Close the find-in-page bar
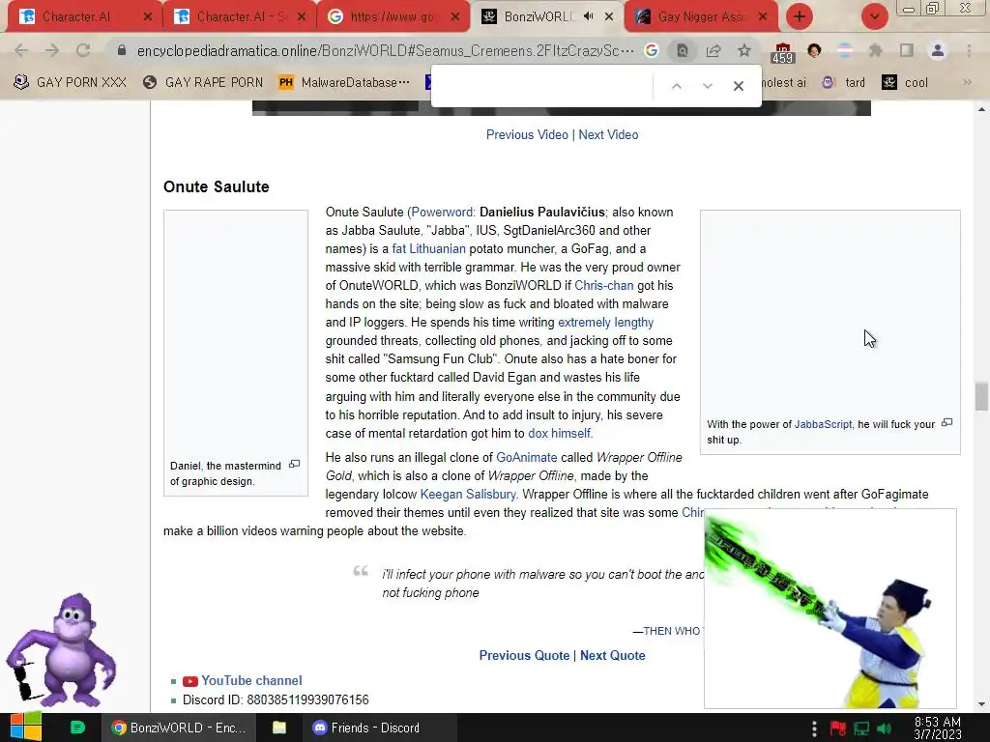The width and height of the screenshot is (990, 742). coord(738,86)
